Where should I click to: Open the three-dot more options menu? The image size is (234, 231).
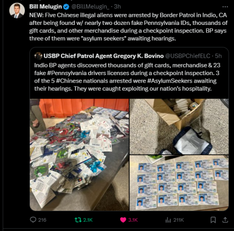click(x=225, y=7)
